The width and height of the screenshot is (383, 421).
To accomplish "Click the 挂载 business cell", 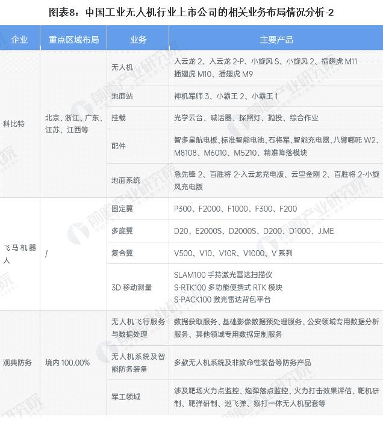I will pyautogui.click(x=138, y=118).
